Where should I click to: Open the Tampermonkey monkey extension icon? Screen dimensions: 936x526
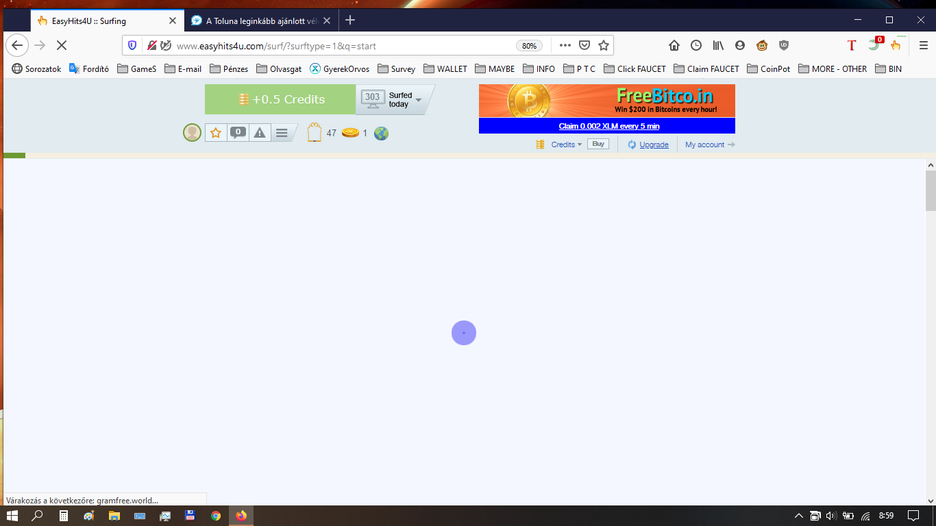[762, 45]
